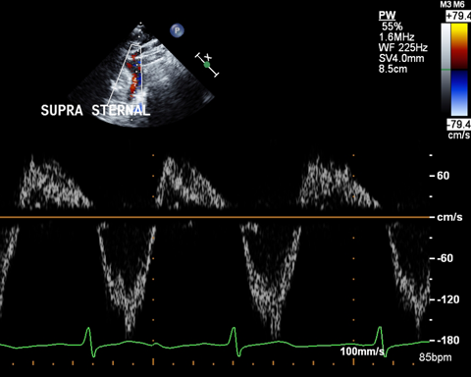Click the 100mm/s sweep speed label
The image size is (471, 377).
pyautogui.click(x=362, y=351)
